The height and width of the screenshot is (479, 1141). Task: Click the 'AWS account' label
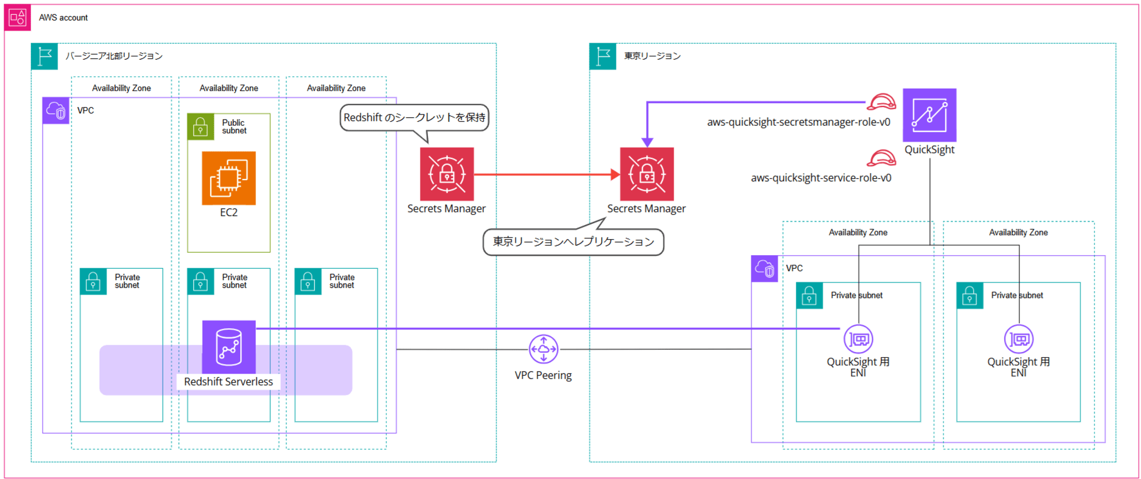click(x=63, y=18)
